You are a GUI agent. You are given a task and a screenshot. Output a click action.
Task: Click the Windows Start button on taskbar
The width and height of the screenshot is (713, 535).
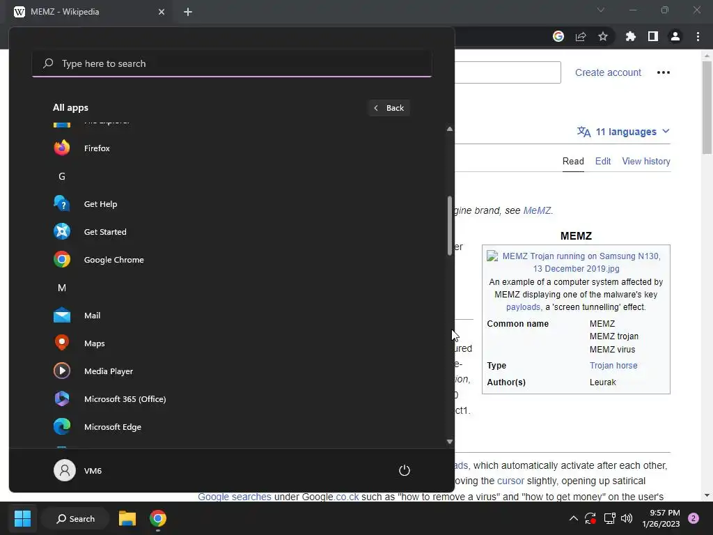click(x=22, y=518)
